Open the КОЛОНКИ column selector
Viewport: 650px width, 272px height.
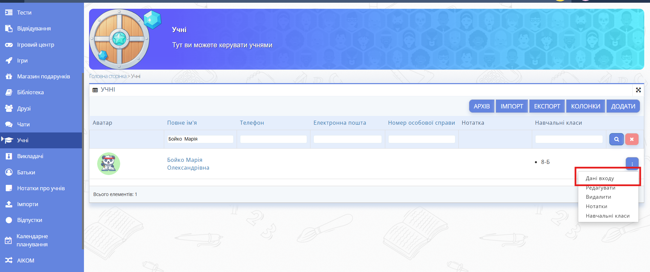coord(585,106)
